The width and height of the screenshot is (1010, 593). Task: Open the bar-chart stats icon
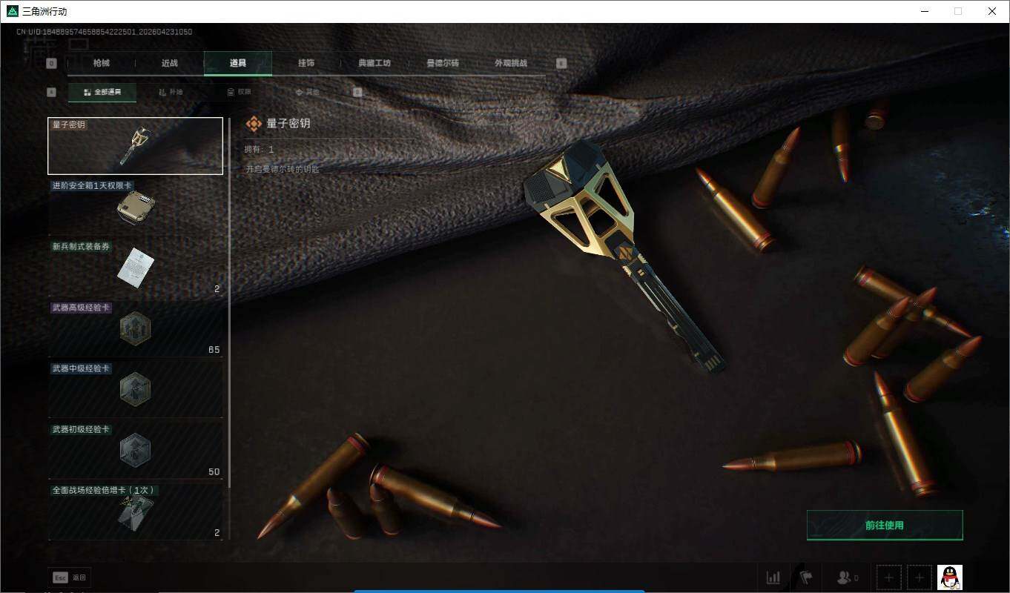(773, 577)
